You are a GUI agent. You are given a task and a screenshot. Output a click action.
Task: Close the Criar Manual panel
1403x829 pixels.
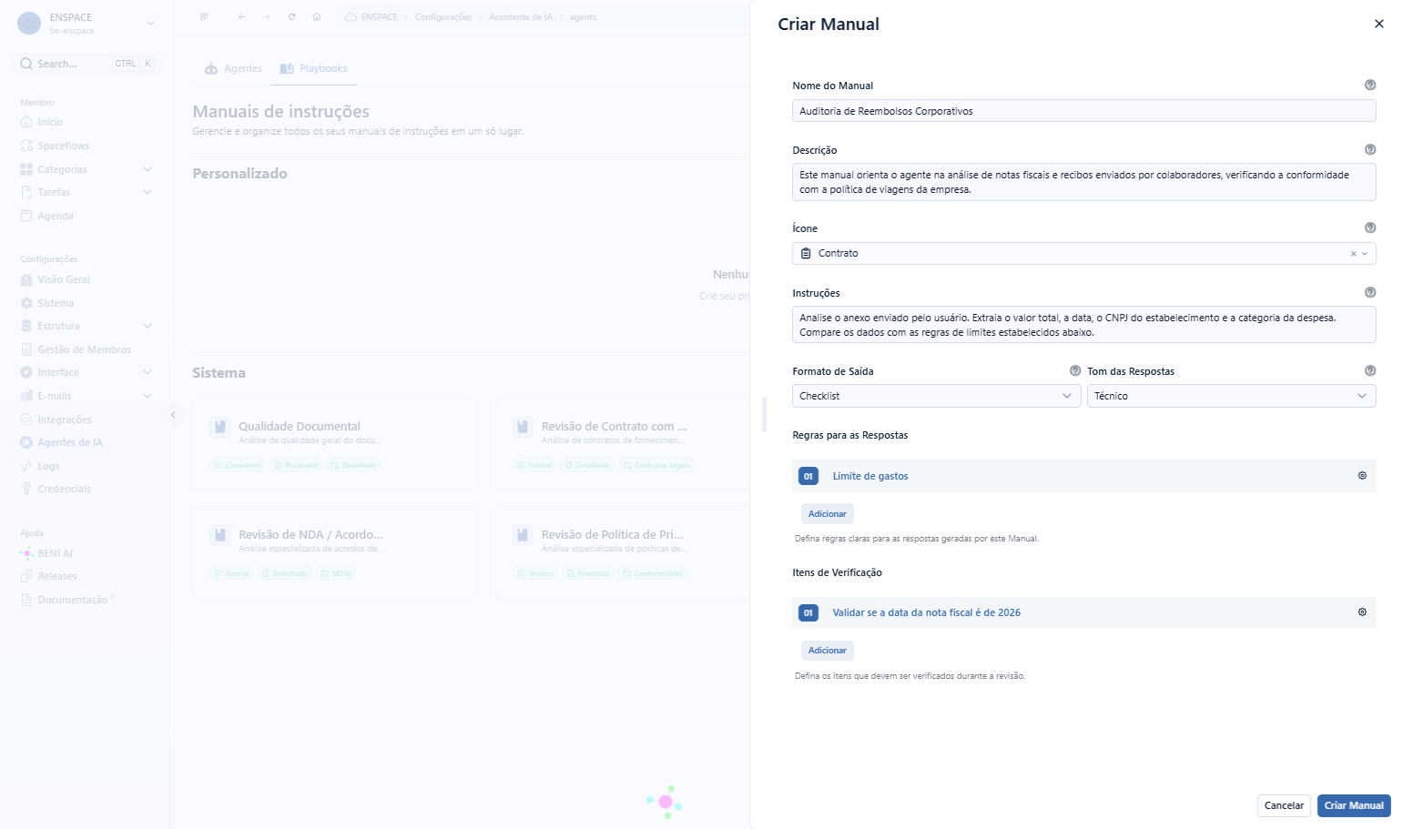coord(1379,24)
